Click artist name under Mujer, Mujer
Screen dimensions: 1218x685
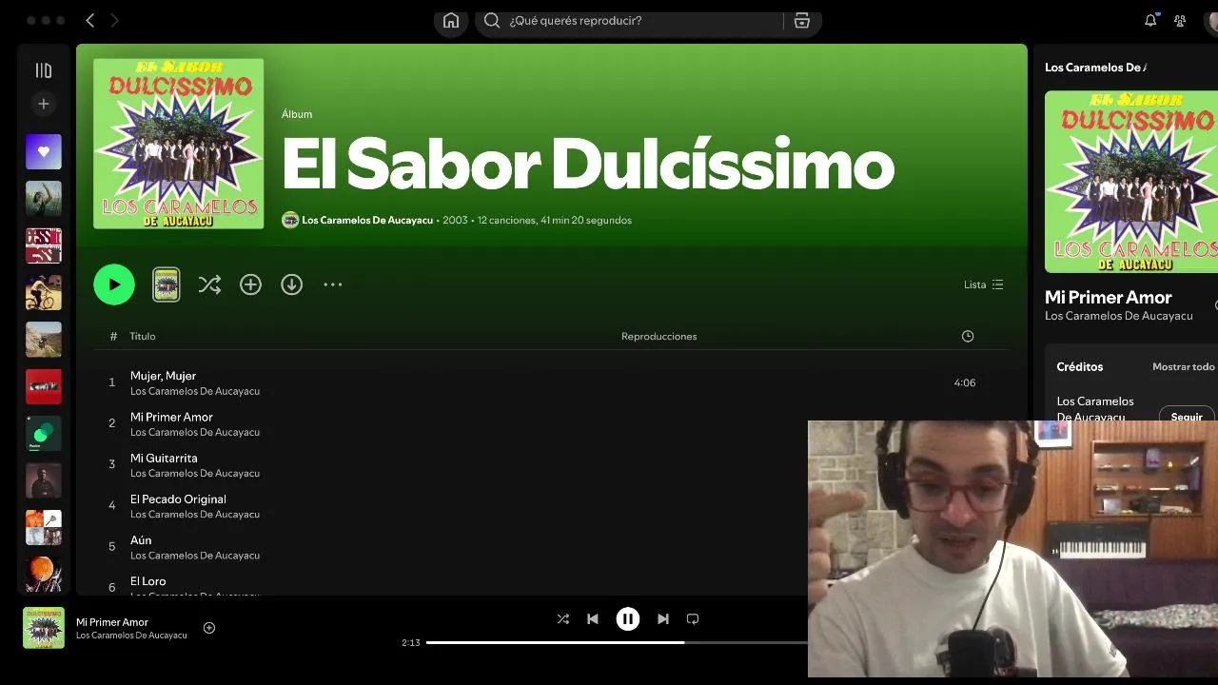point(195,391)
